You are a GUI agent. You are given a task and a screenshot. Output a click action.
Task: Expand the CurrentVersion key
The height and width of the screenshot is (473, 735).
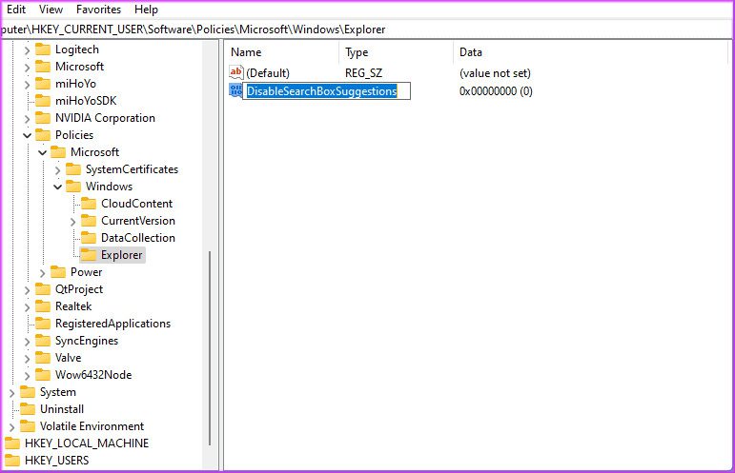click(72, 222)
